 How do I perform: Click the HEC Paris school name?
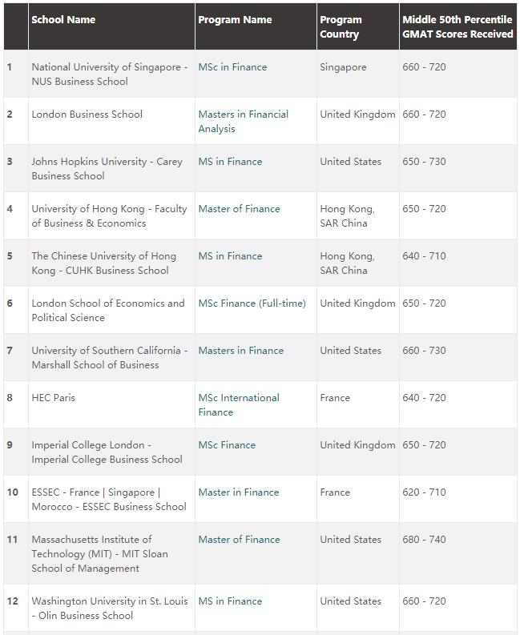click(53, 398)
